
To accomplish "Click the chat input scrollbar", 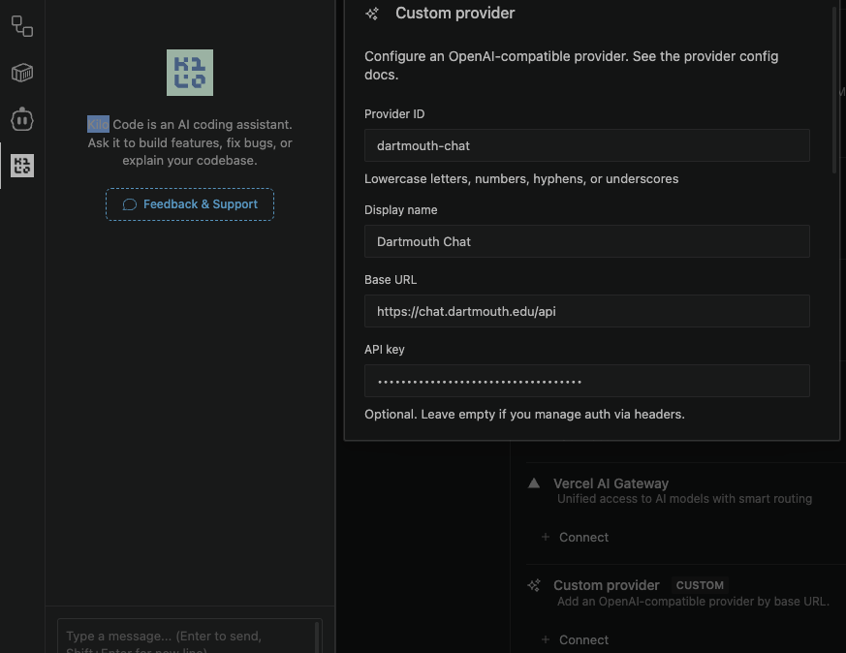I will tap(317, 637).
